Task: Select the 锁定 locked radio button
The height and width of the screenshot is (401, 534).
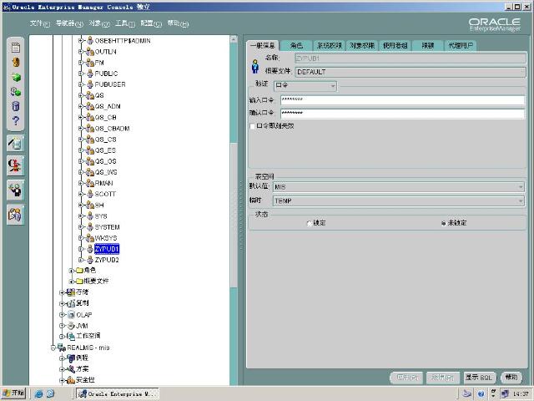Action: [x=310, y=223]
